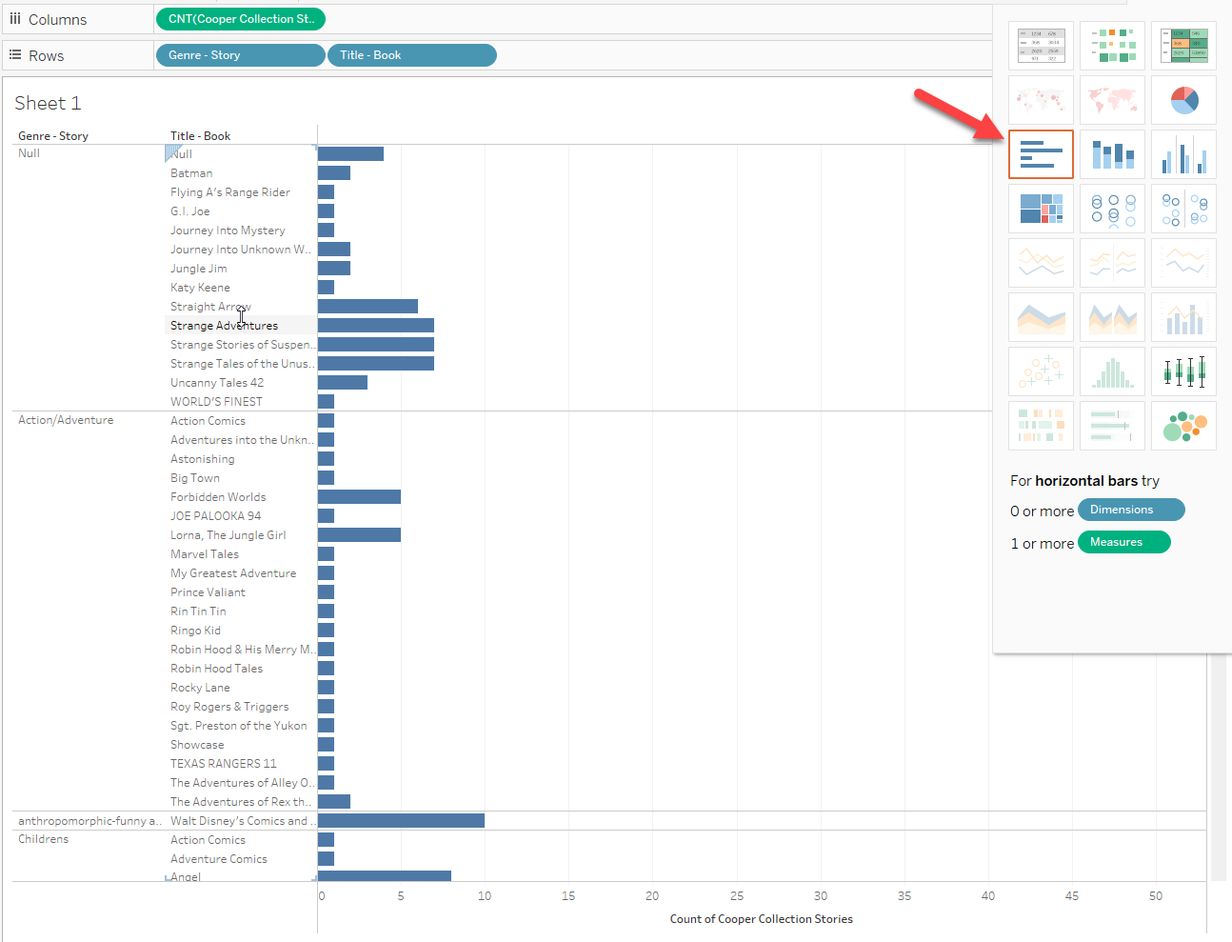The width and height of the screenshot is (1232, 942).
Task: Open the Genre - Story pill on Rows
Action: [x=240, y=55]
